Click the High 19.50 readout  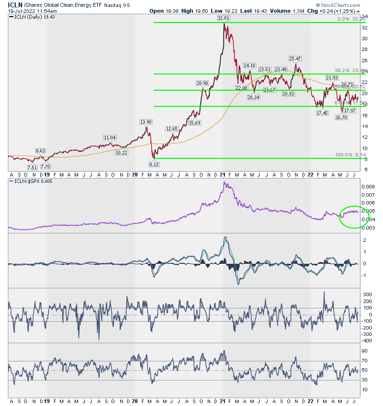[x=194, y=11]
